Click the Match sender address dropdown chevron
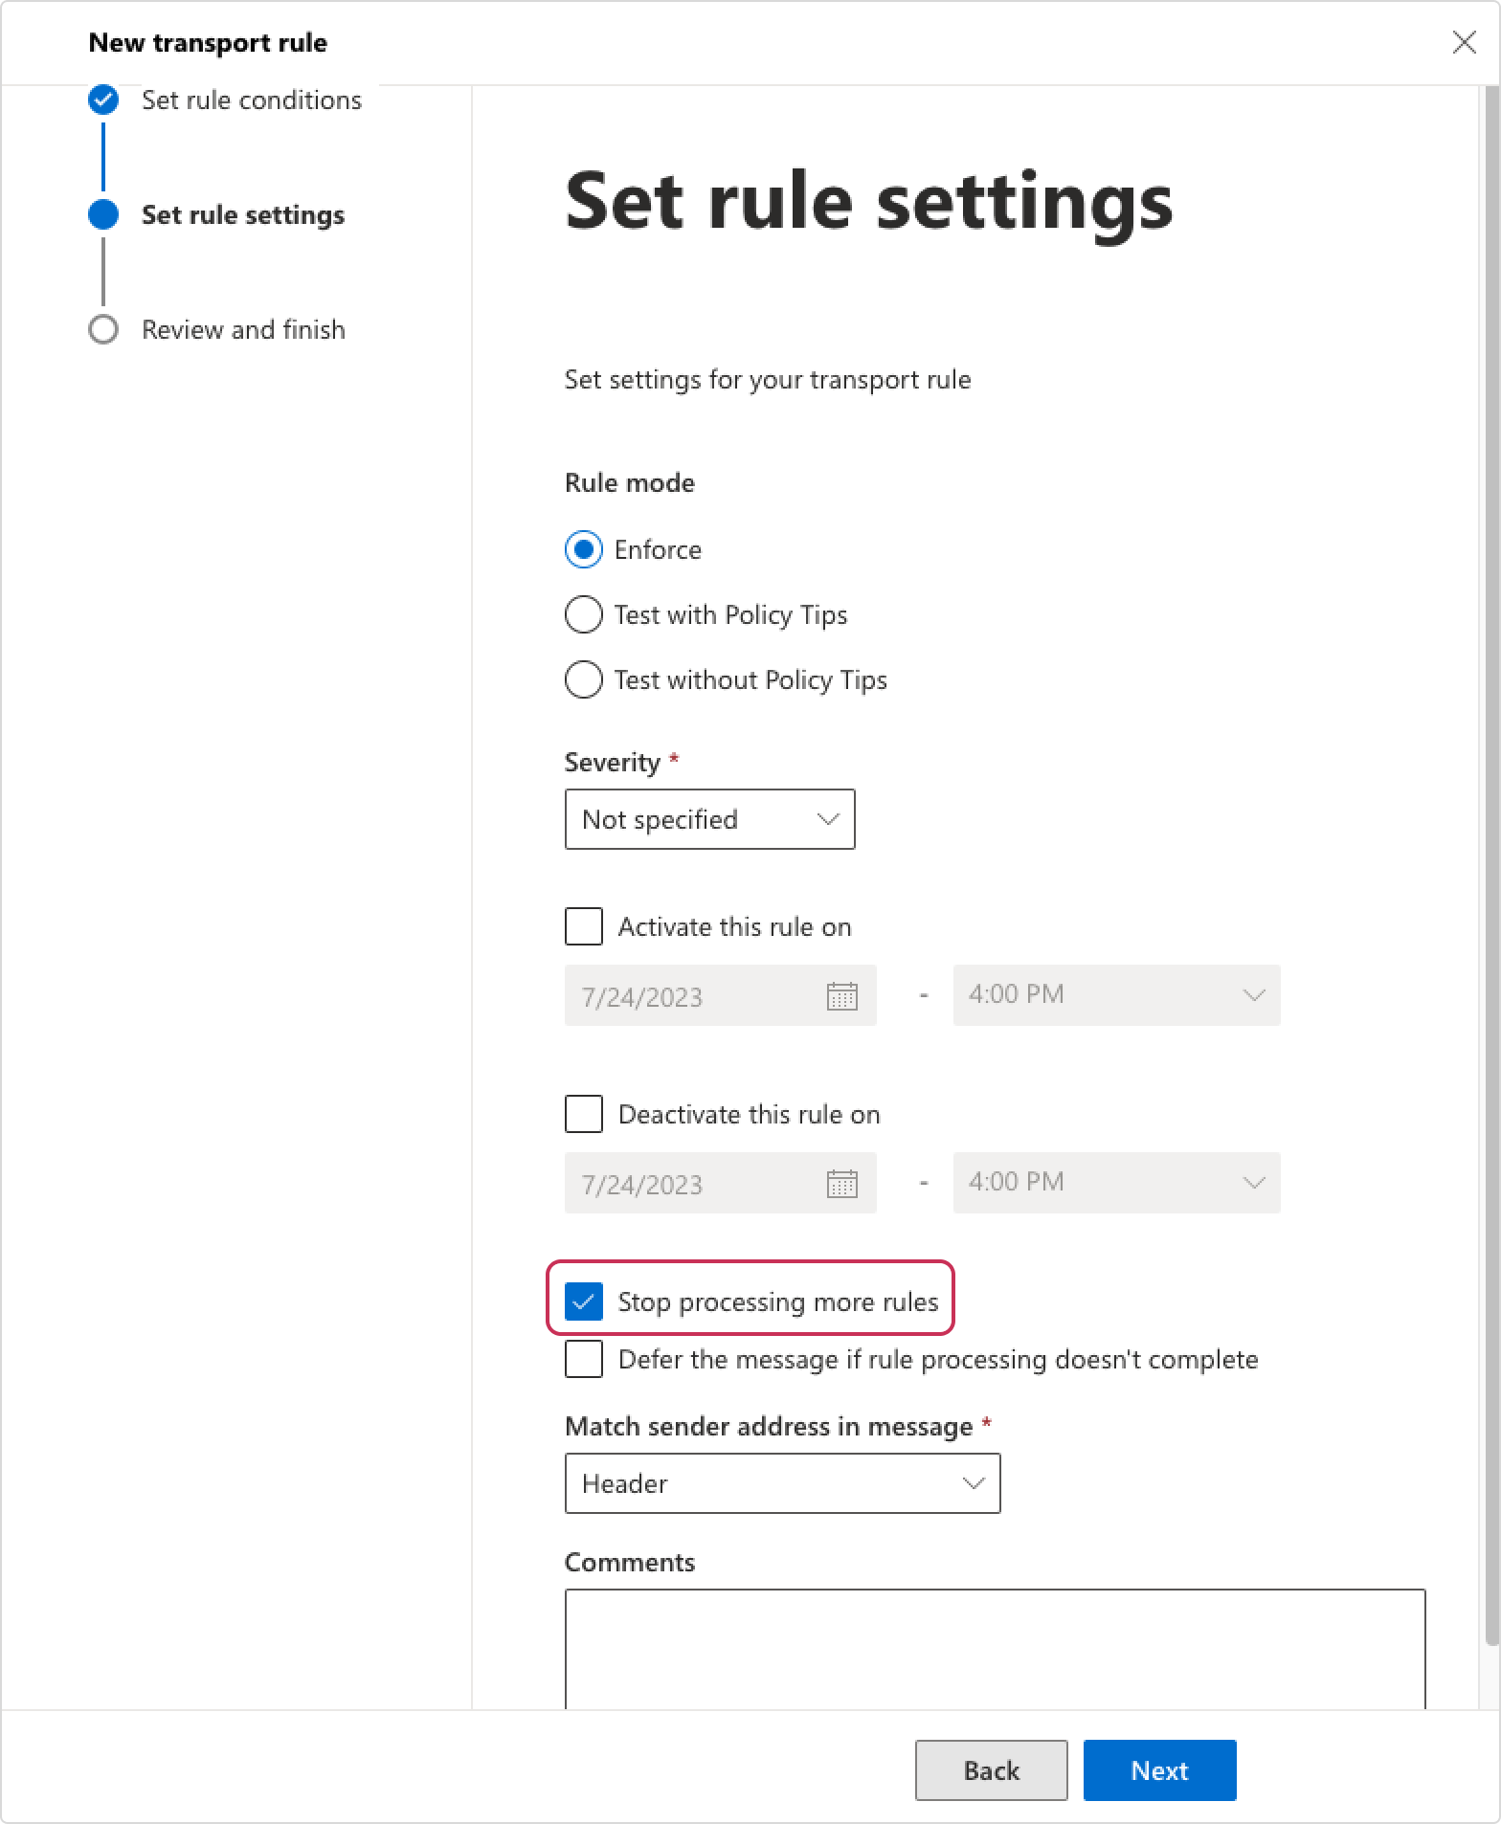Viewport: 1501px width, 1824px height. [x=974, y=1483]
